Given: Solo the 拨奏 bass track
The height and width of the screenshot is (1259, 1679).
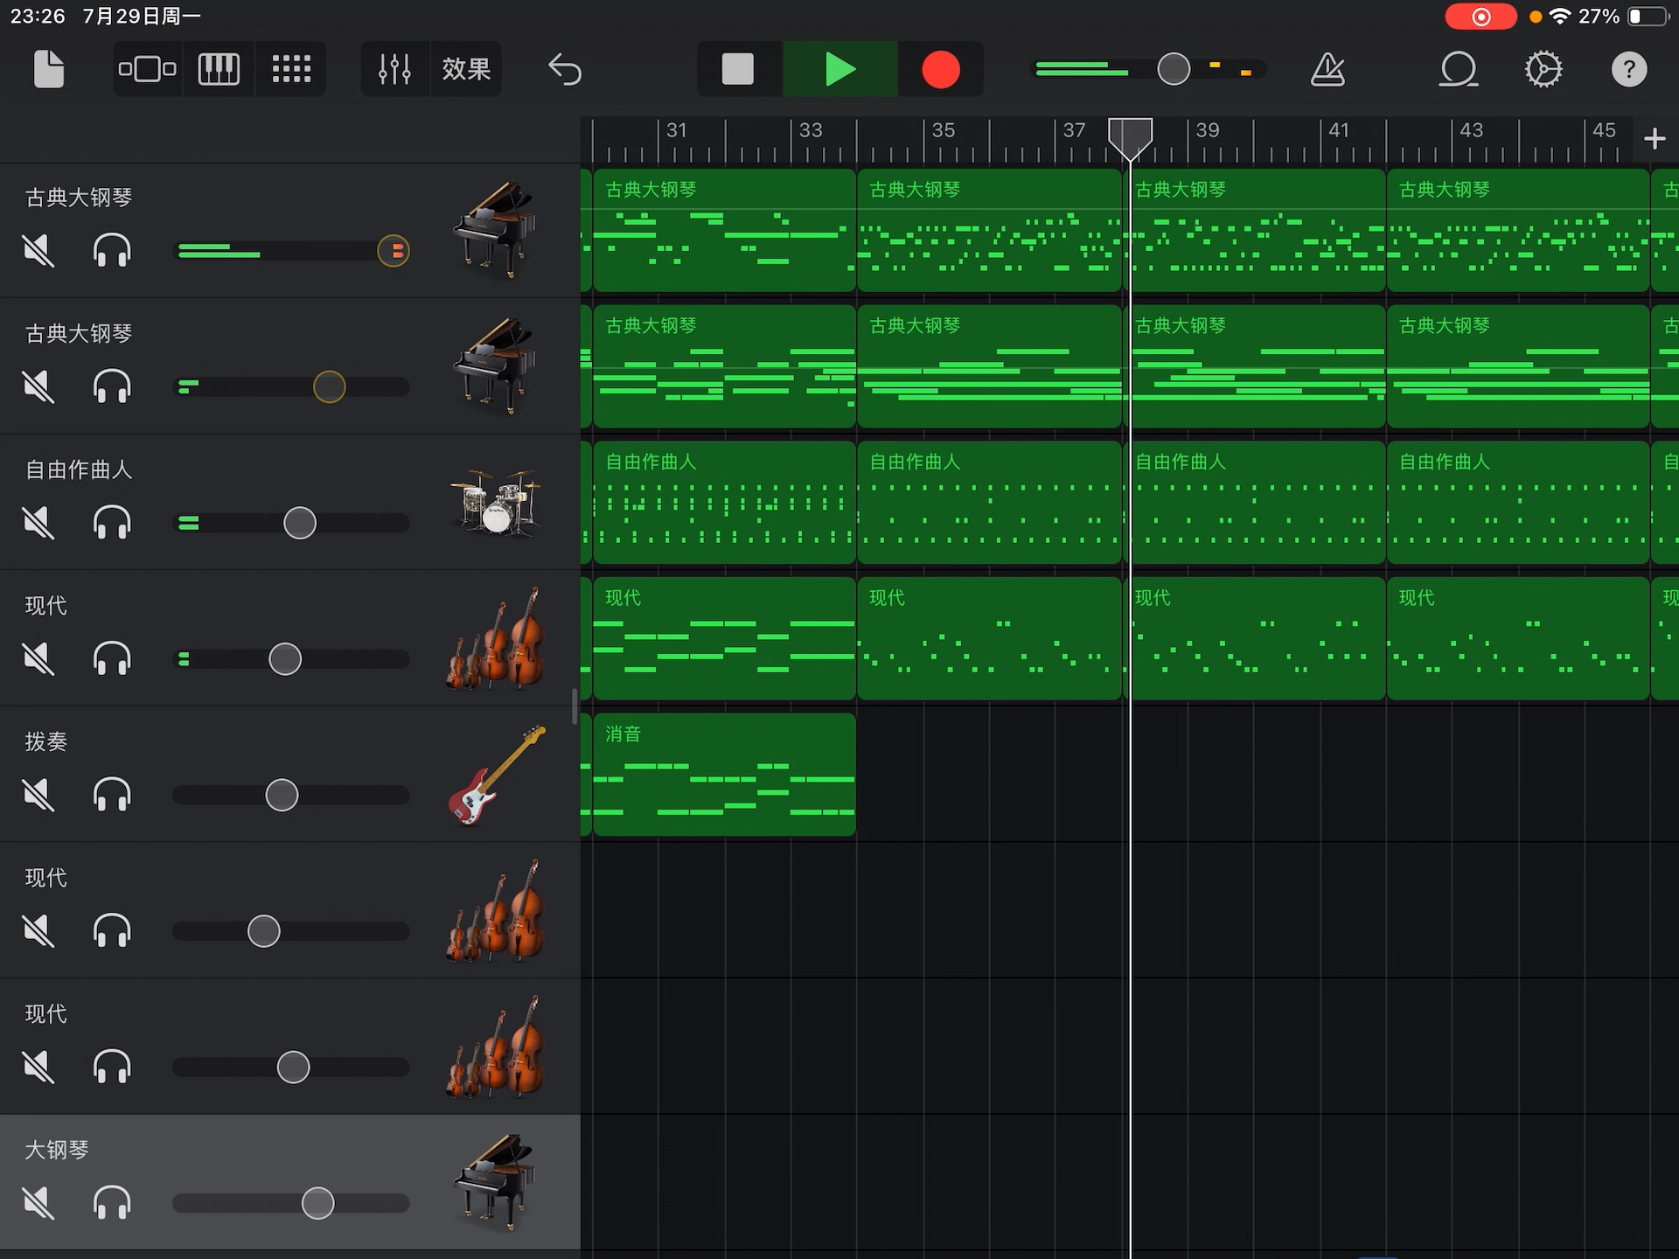Looking at the screenshot, I should (x=112, y=795).
